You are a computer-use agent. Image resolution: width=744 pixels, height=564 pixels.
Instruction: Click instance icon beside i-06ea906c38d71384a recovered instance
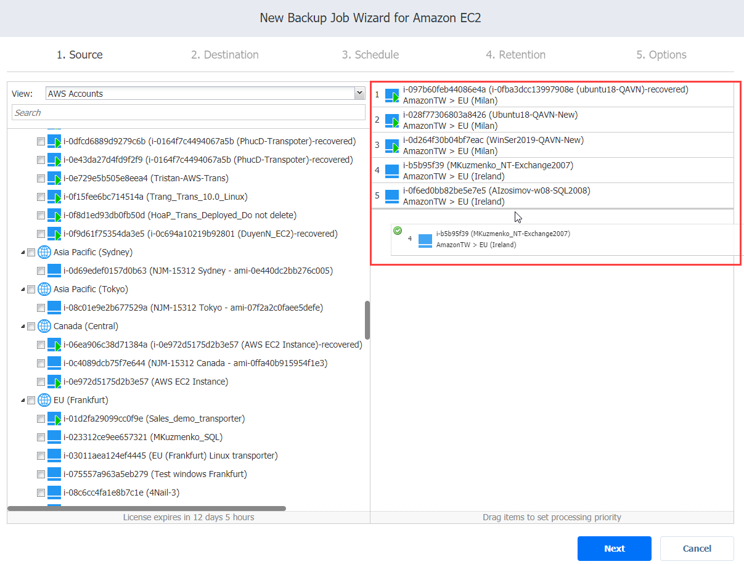55,345
